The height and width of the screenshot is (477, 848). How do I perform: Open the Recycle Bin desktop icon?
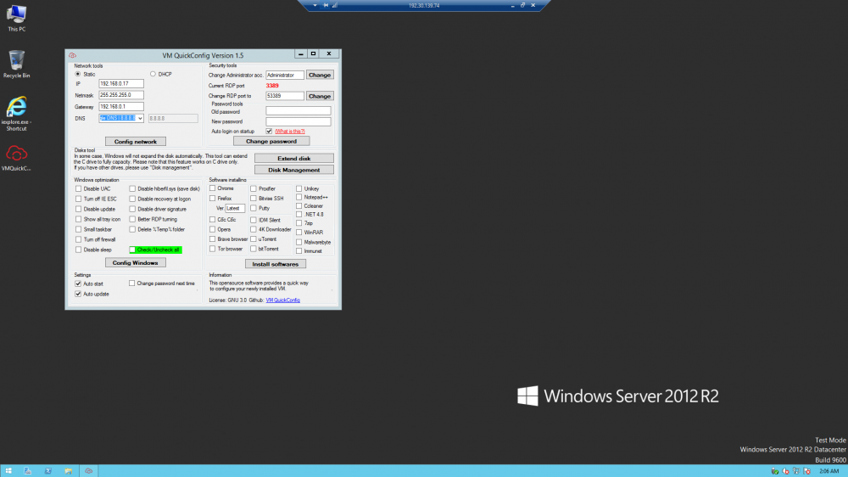(16, 64)
